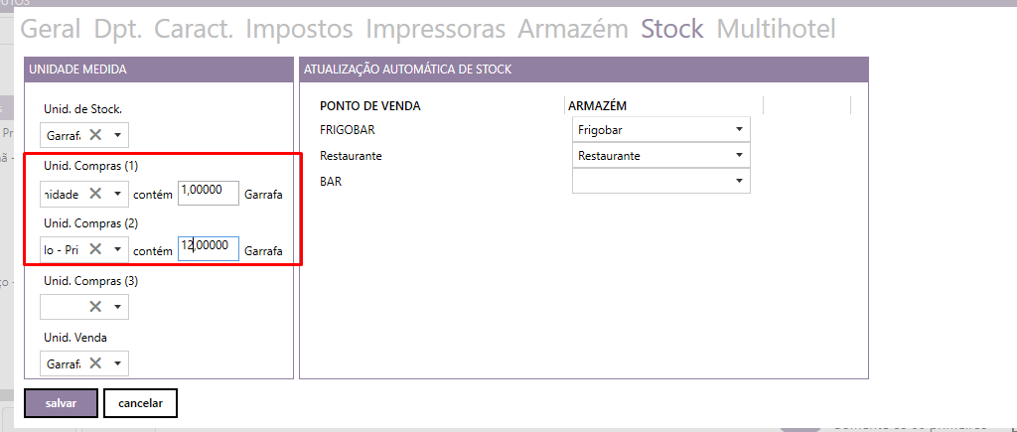The height and width of the screenshot is (432, 1017).
Task: Clear the Unid. Compras (1) unit
Action: pos(95,194)
